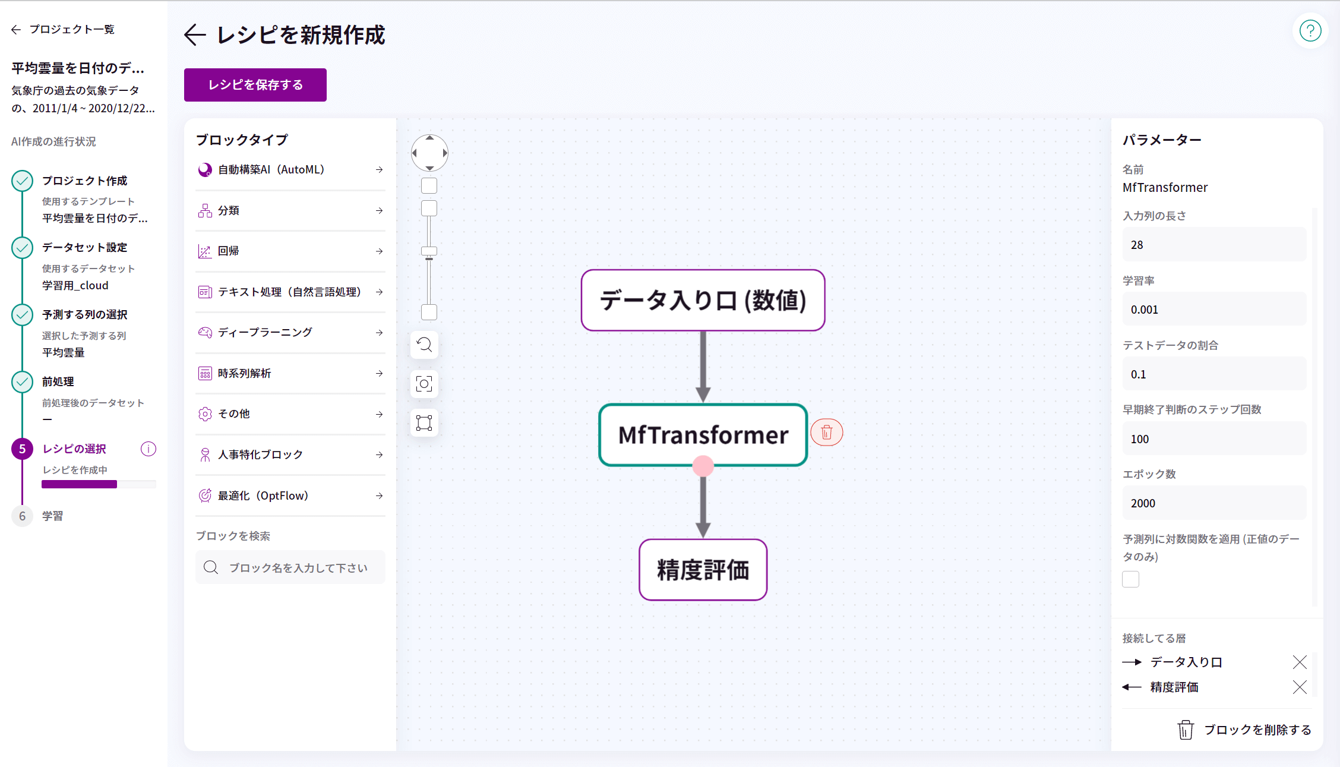1340x767 pixels.
Task: Delete MfTransformer via red trash icon
Action: (826, 433)
